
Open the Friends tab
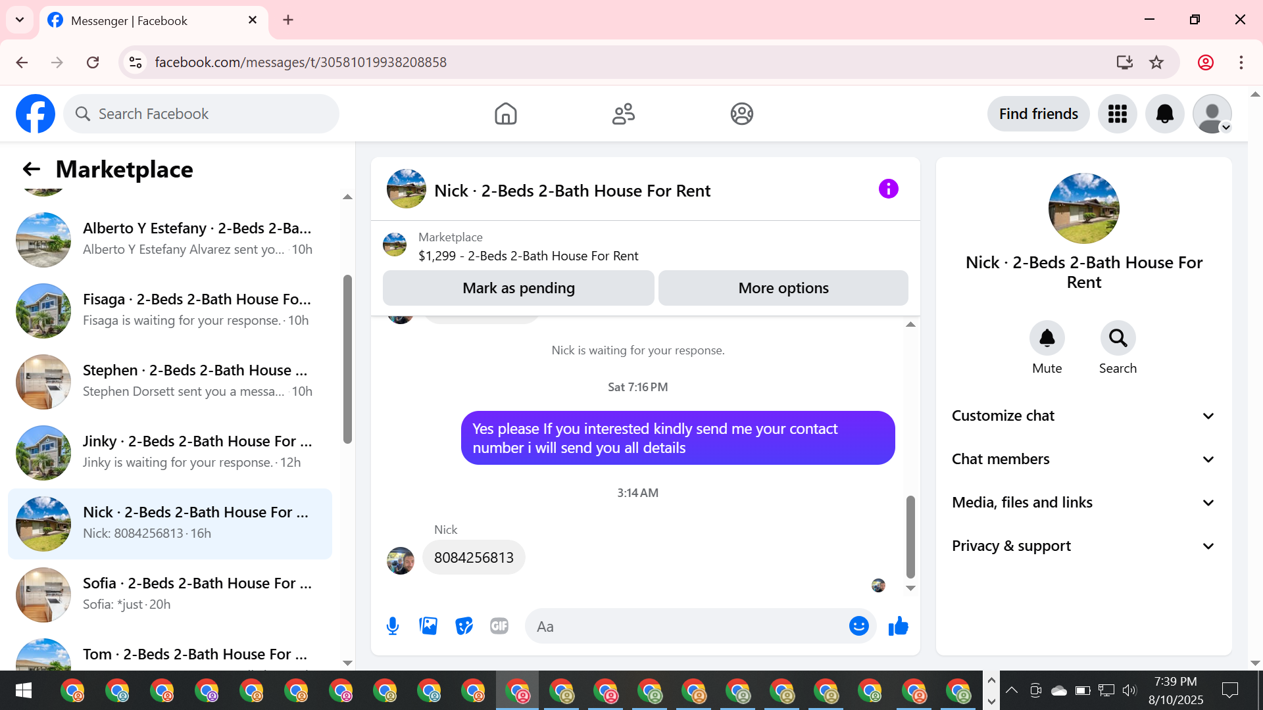[x=623, y=114]
